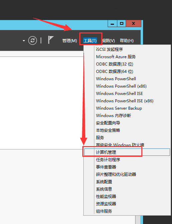Click the vertical scrollbar of the window

138,220
